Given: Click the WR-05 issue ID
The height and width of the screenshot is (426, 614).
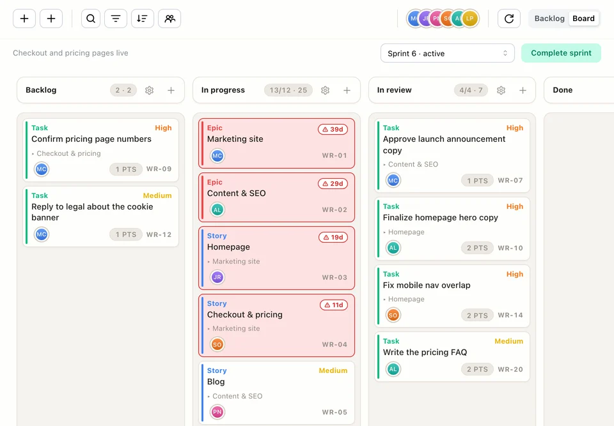Looking at the screenshot, I should [x=335, y=412].
